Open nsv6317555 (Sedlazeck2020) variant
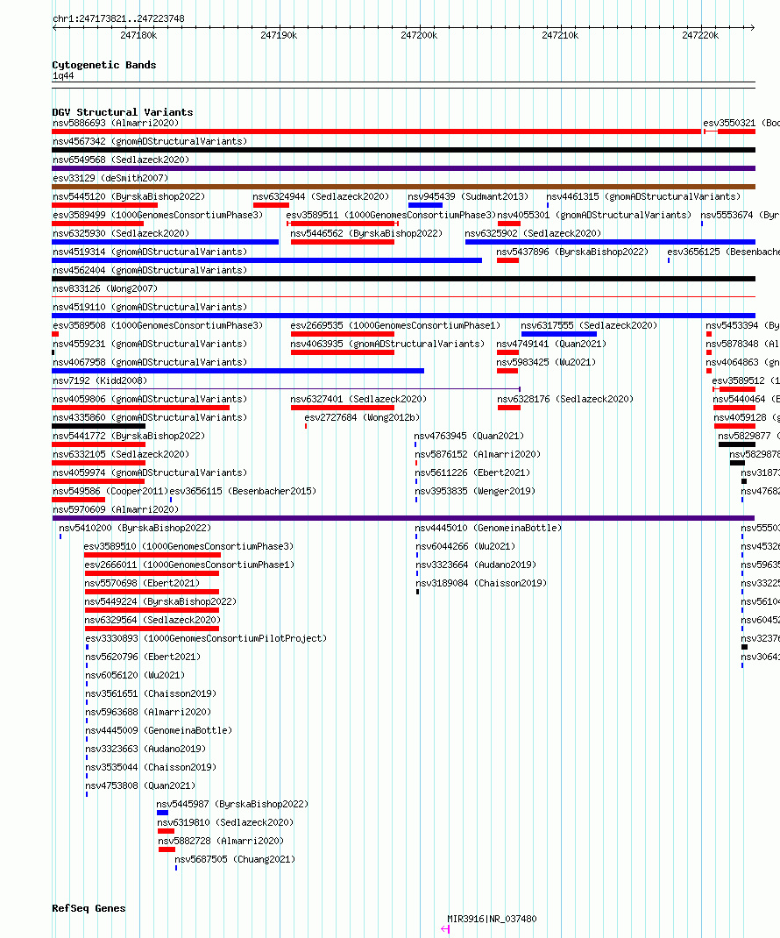 tap(589, 325)
